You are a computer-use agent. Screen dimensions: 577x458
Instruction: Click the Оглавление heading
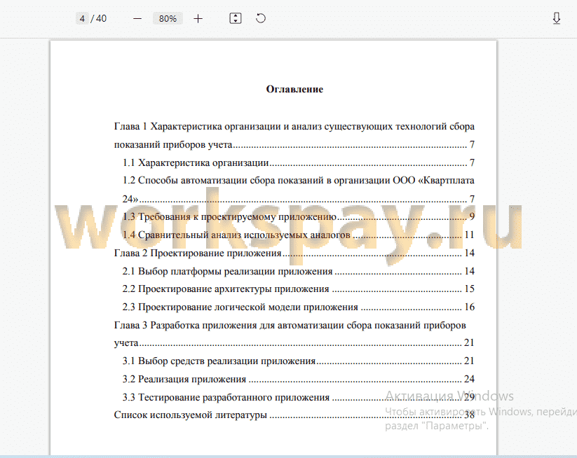coord(294,90)
